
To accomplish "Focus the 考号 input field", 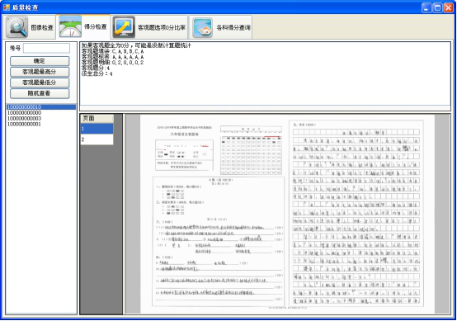I will [47, 48].
